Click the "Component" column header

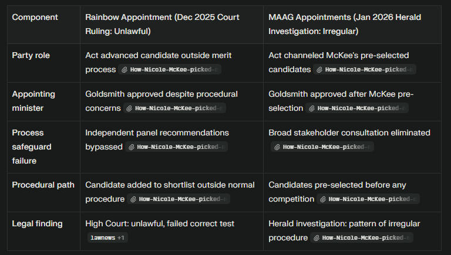35,17
